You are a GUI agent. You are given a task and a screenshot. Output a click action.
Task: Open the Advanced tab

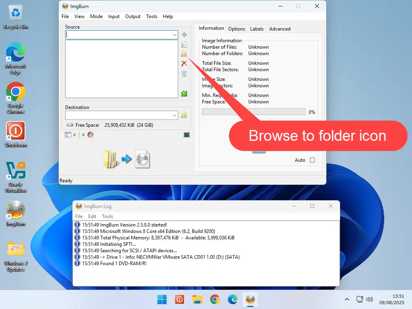(280, 29)
